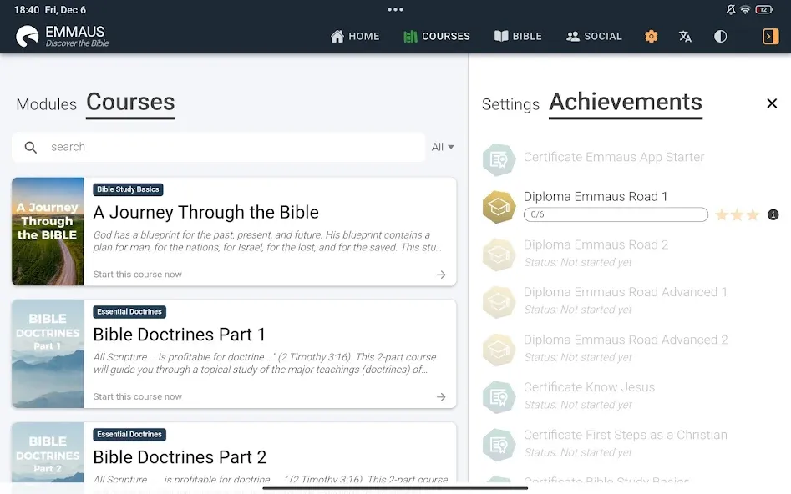Open A Journey Through the Bible title
Viewport: 791px width, 494px height.
click(205, 212)
